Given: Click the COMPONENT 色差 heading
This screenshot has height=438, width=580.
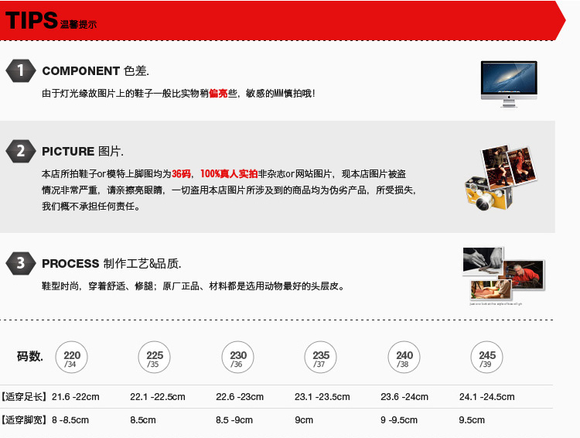Looking at the screenshot, I should pyautogui.click(x=95, y=71).
